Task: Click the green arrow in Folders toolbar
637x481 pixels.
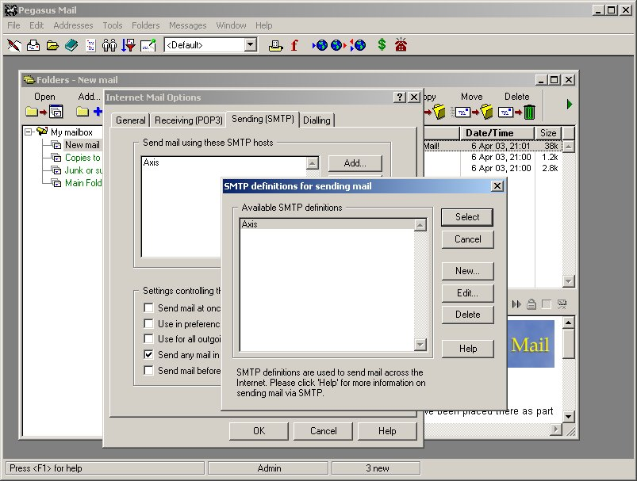Action: [x=569, y=105]
